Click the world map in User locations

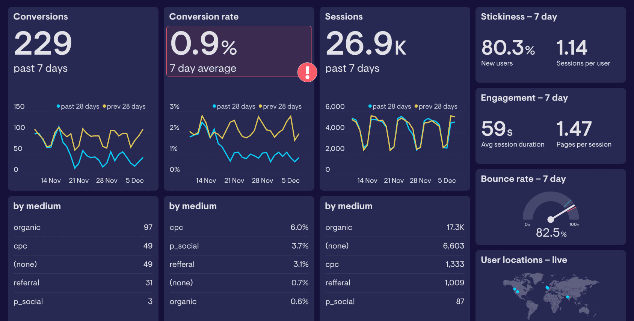[x=550, y=295]
